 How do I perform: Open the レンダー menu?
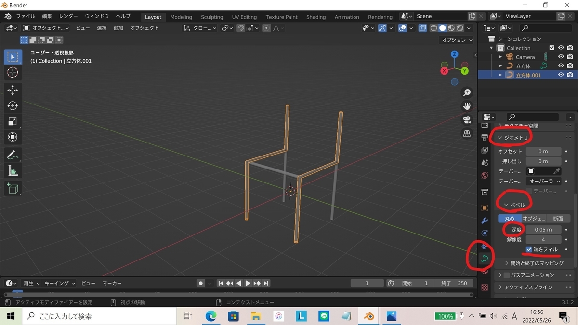pos(69,16)
